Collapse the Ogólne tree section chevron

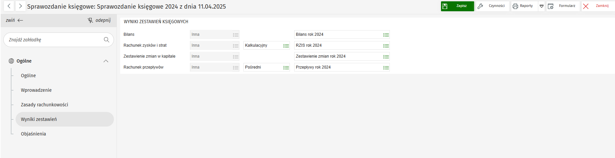pos(106,61)
